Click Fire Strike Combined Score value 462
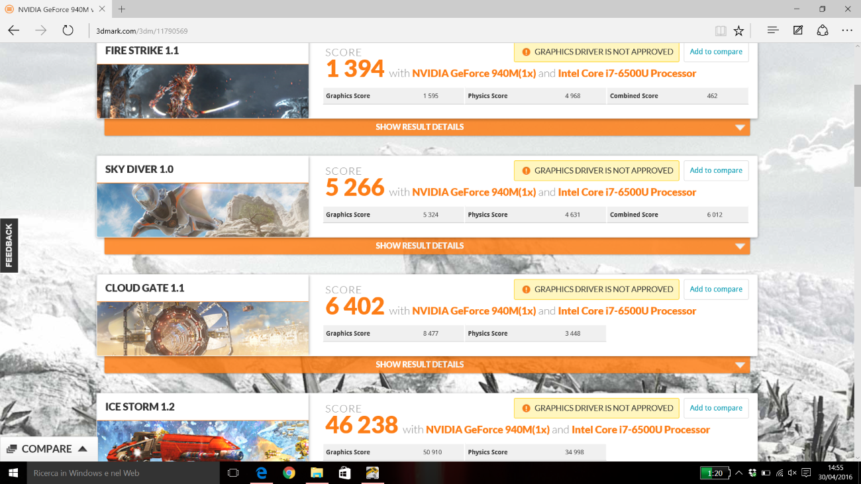The width and height of the screenshot is (861, 484). click(x=712, y=96)
